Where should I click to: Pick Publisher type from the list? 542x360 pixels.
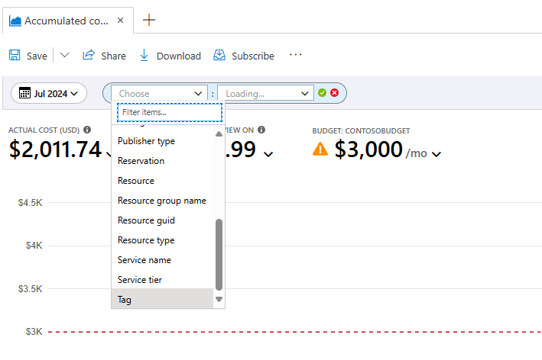(x=146, y=141)
